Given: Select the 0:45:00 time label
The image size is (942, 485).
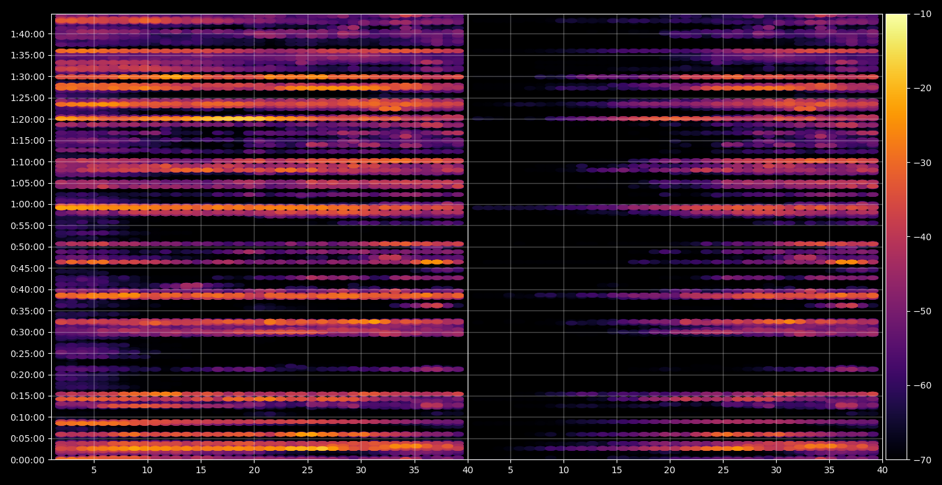Looking at the screenshot, I should click(27, 268).
